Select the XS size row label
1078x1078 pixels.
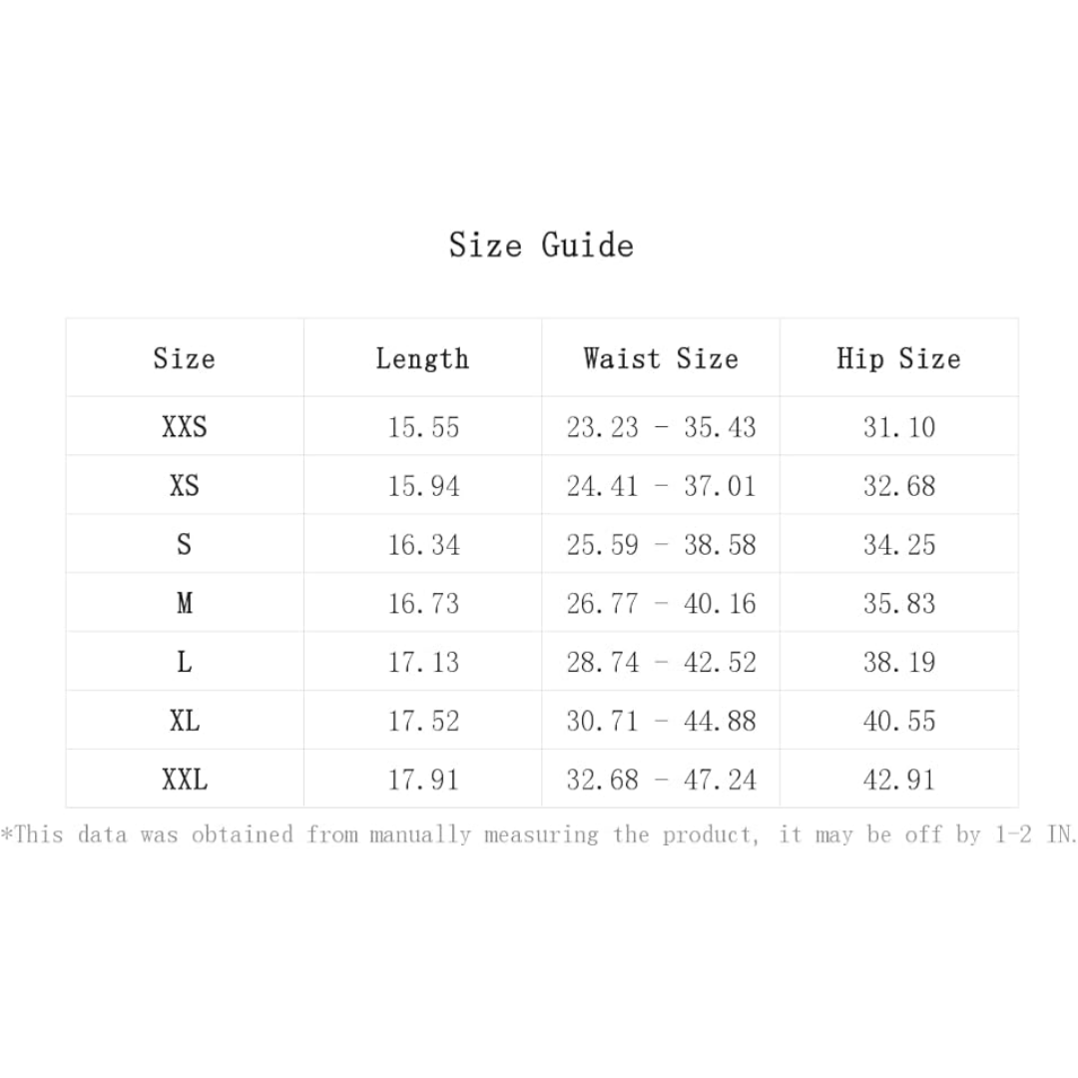(184, 486)
